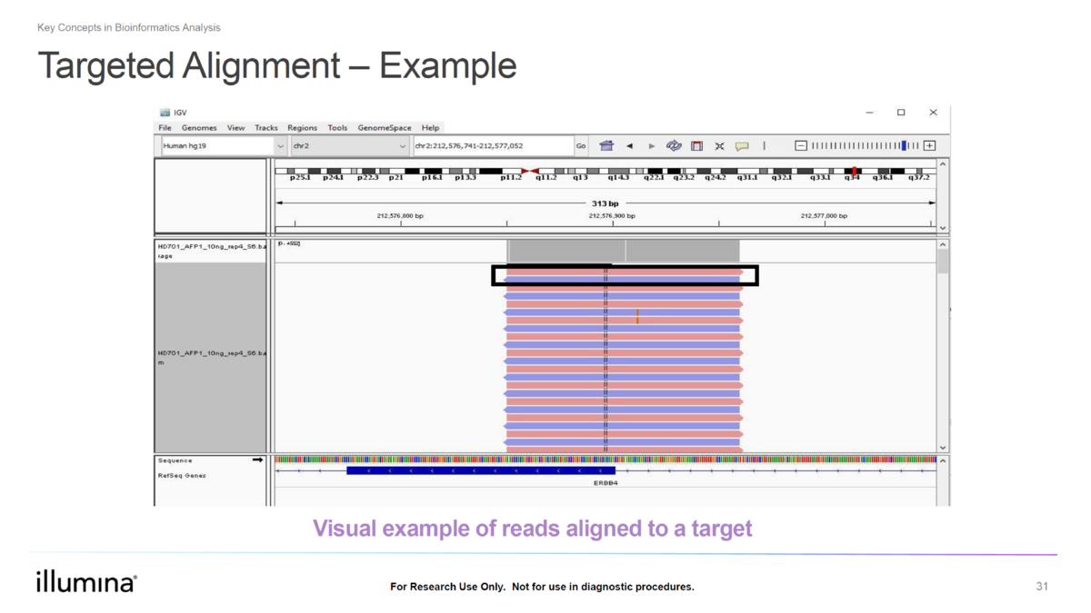Go forward with the right arrow icon

(x=651, y=145)
